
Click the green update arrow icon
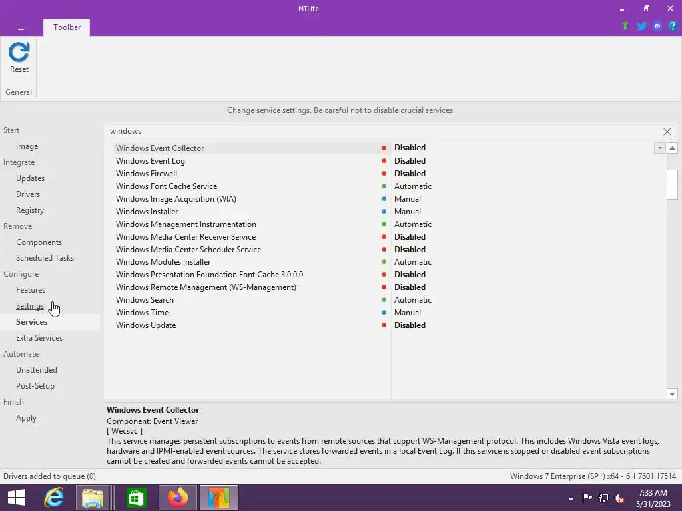tap(625, 26)
